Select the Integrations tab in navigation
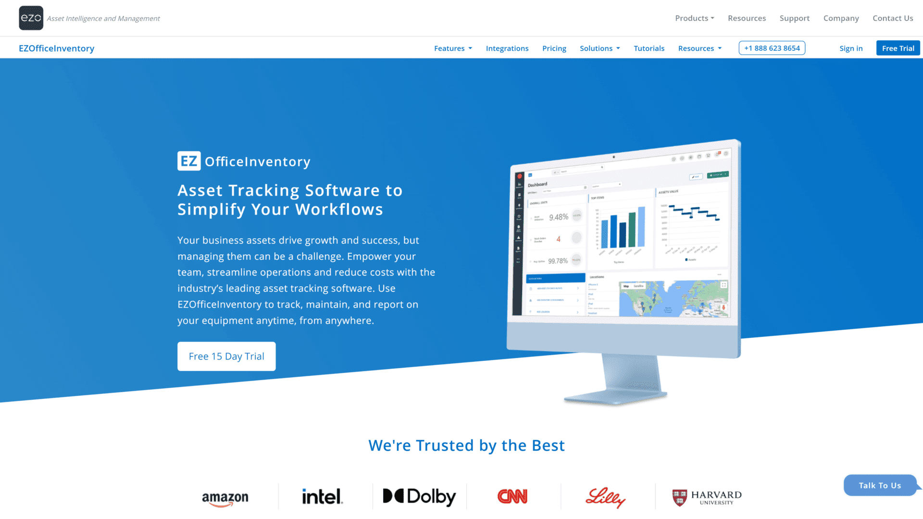The width and height of the screenshot is (923, 519). tap(507, 48)
